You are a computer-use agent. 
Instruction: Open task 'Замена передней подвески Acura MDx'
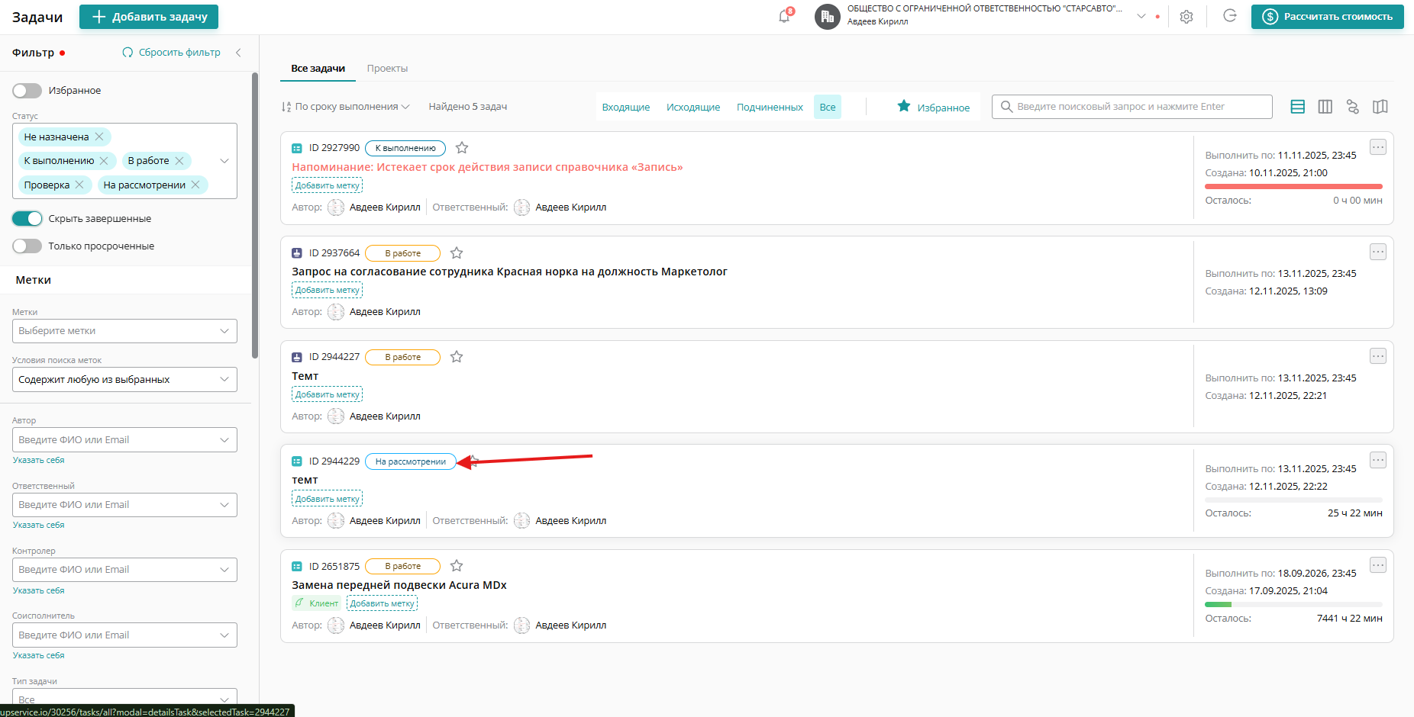click(399, 585)
